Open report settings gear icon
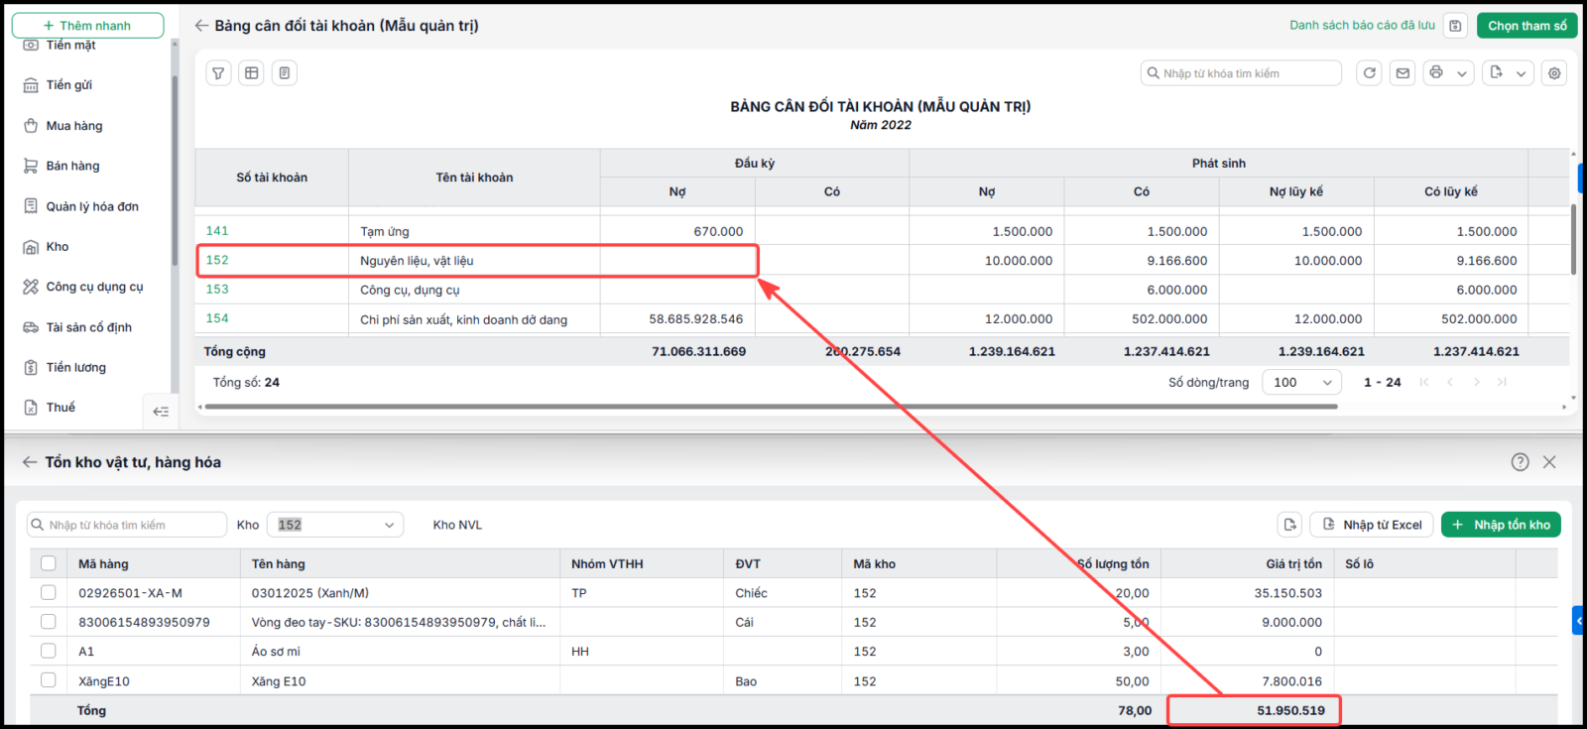1587x729 pixels. (x=1554, y=72)
